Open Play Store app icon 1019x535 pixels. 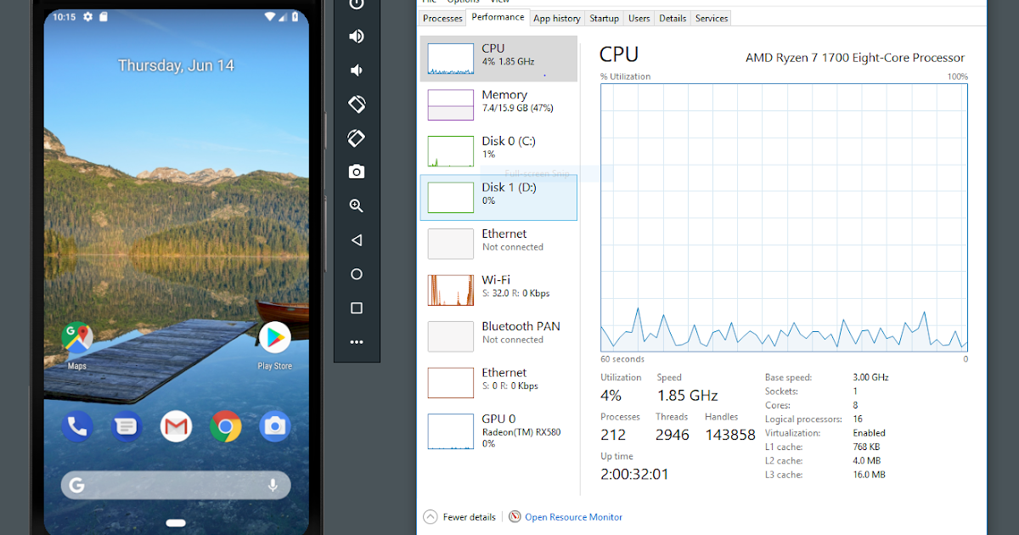(x=274, y=338)
